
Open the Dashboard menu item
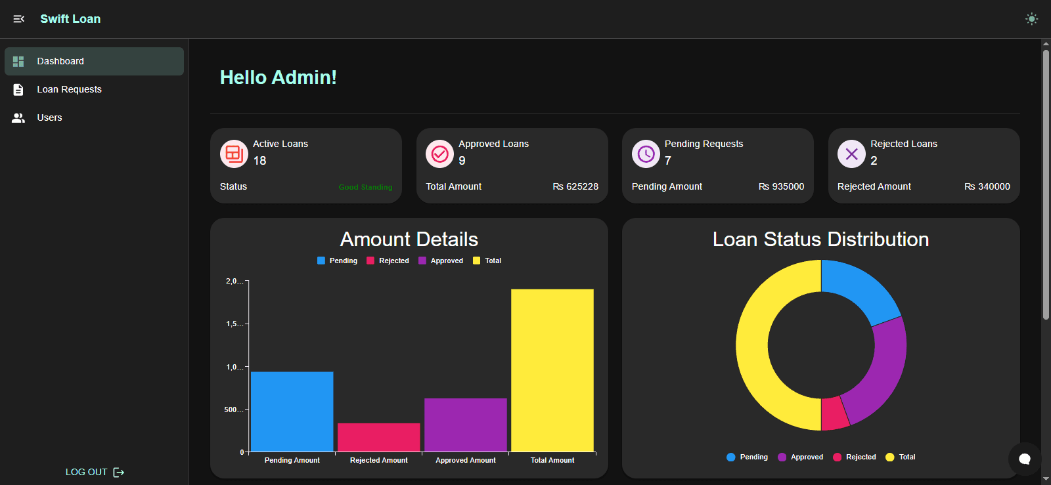(x=94, y=61)
